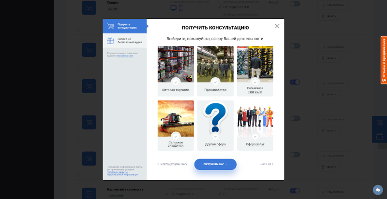
Task: Click the #mc_12 identifier
Action: (274, 189)
